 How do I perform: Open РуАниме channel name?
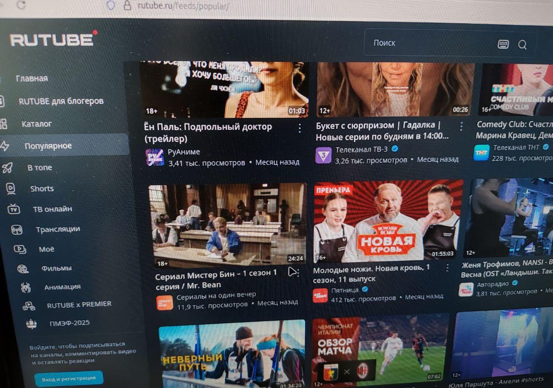pyautogui.click(x=184, y=152)
